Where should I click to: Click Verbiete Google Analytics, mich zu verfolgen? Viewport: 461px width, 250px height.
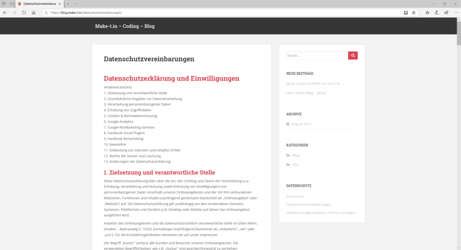point(321,213)
